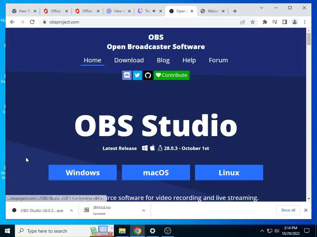Close the downloads bar
The height and width of the screenshot is (237, 317).
coord(306,210)
